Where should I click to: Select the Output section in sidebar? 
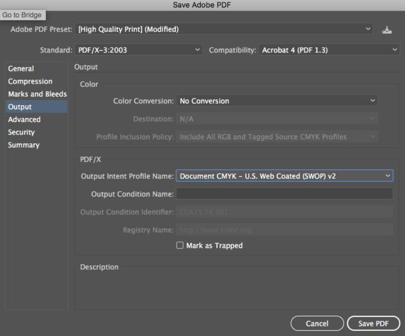click(x=36, y=107)
